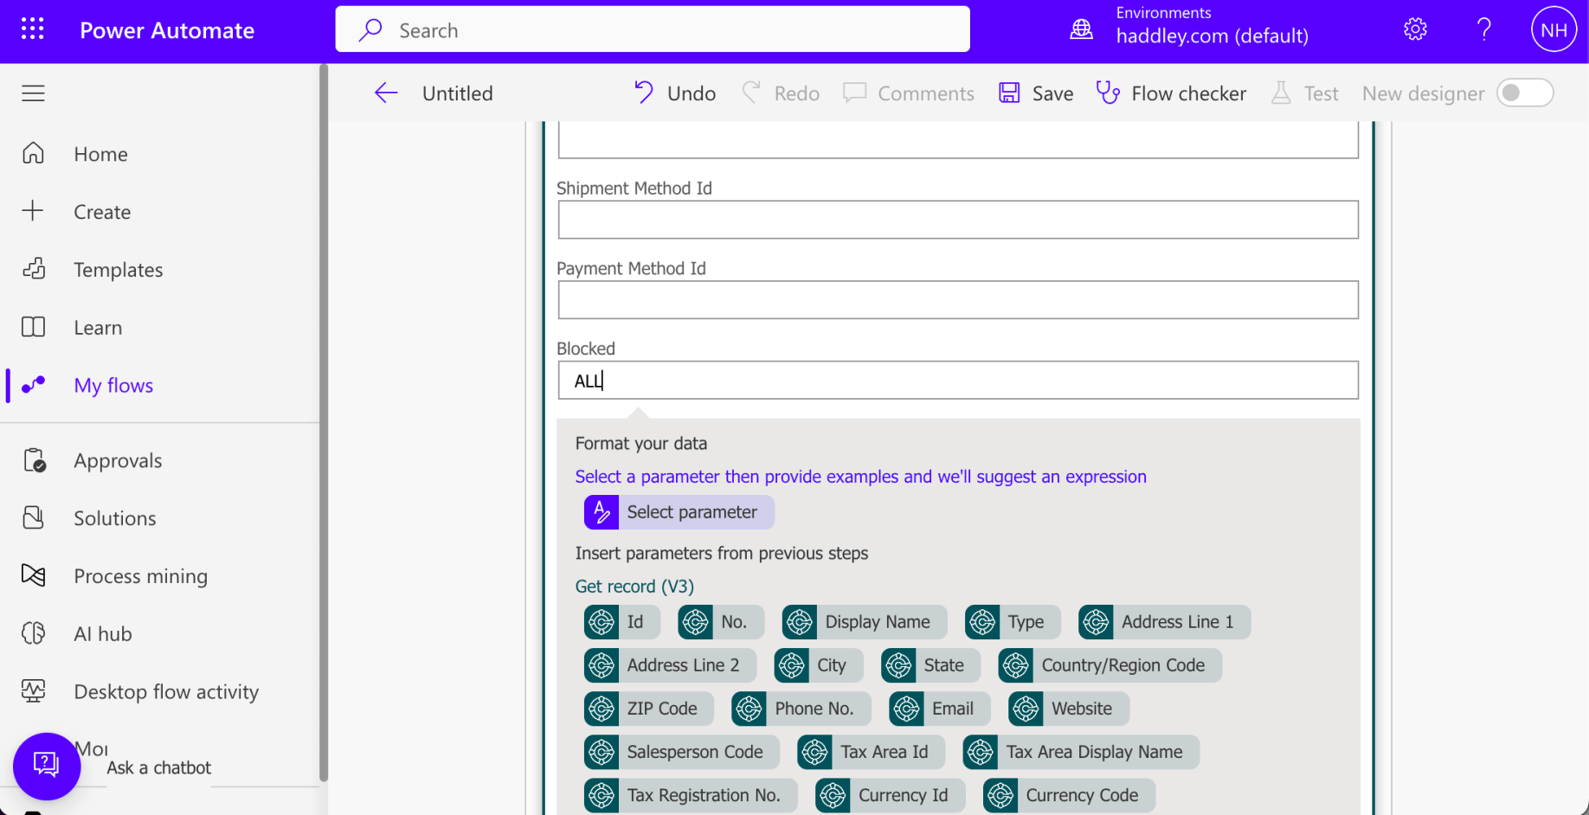The image size is (1589, 815).
Task: Click the Select parameter format icon
Action: pos(602,512)
